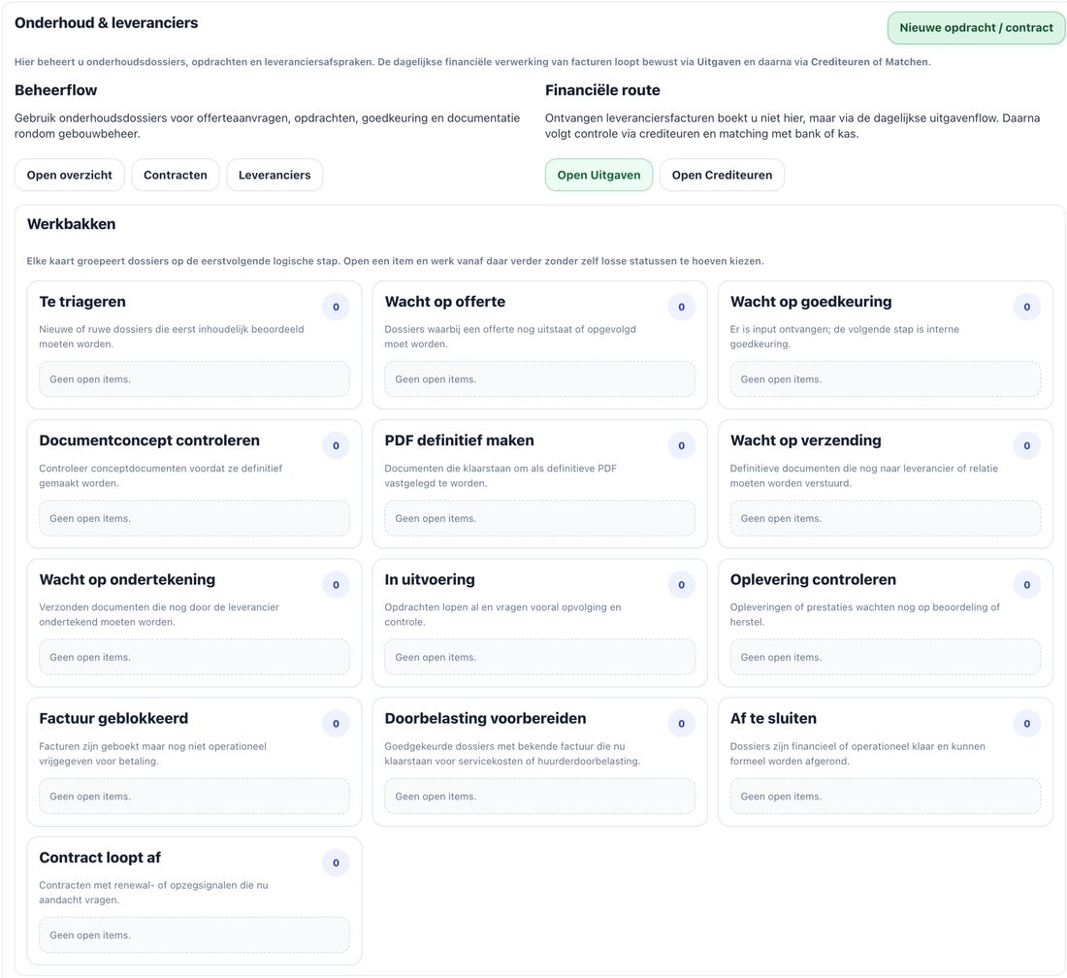Image resolution: width=1067 pixels, height=978 pixels.
Task: Select the Wacht op goedkeuring card title
Action: (811, 302)
